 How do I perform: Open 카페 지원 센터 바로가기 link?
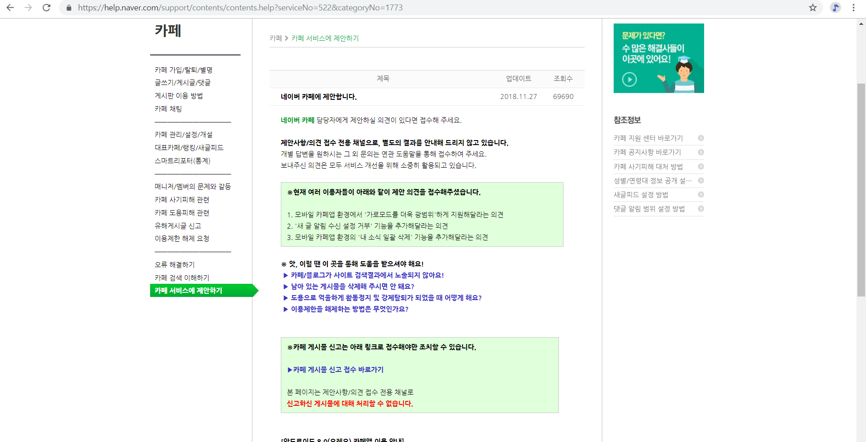(x=648, y=138)
